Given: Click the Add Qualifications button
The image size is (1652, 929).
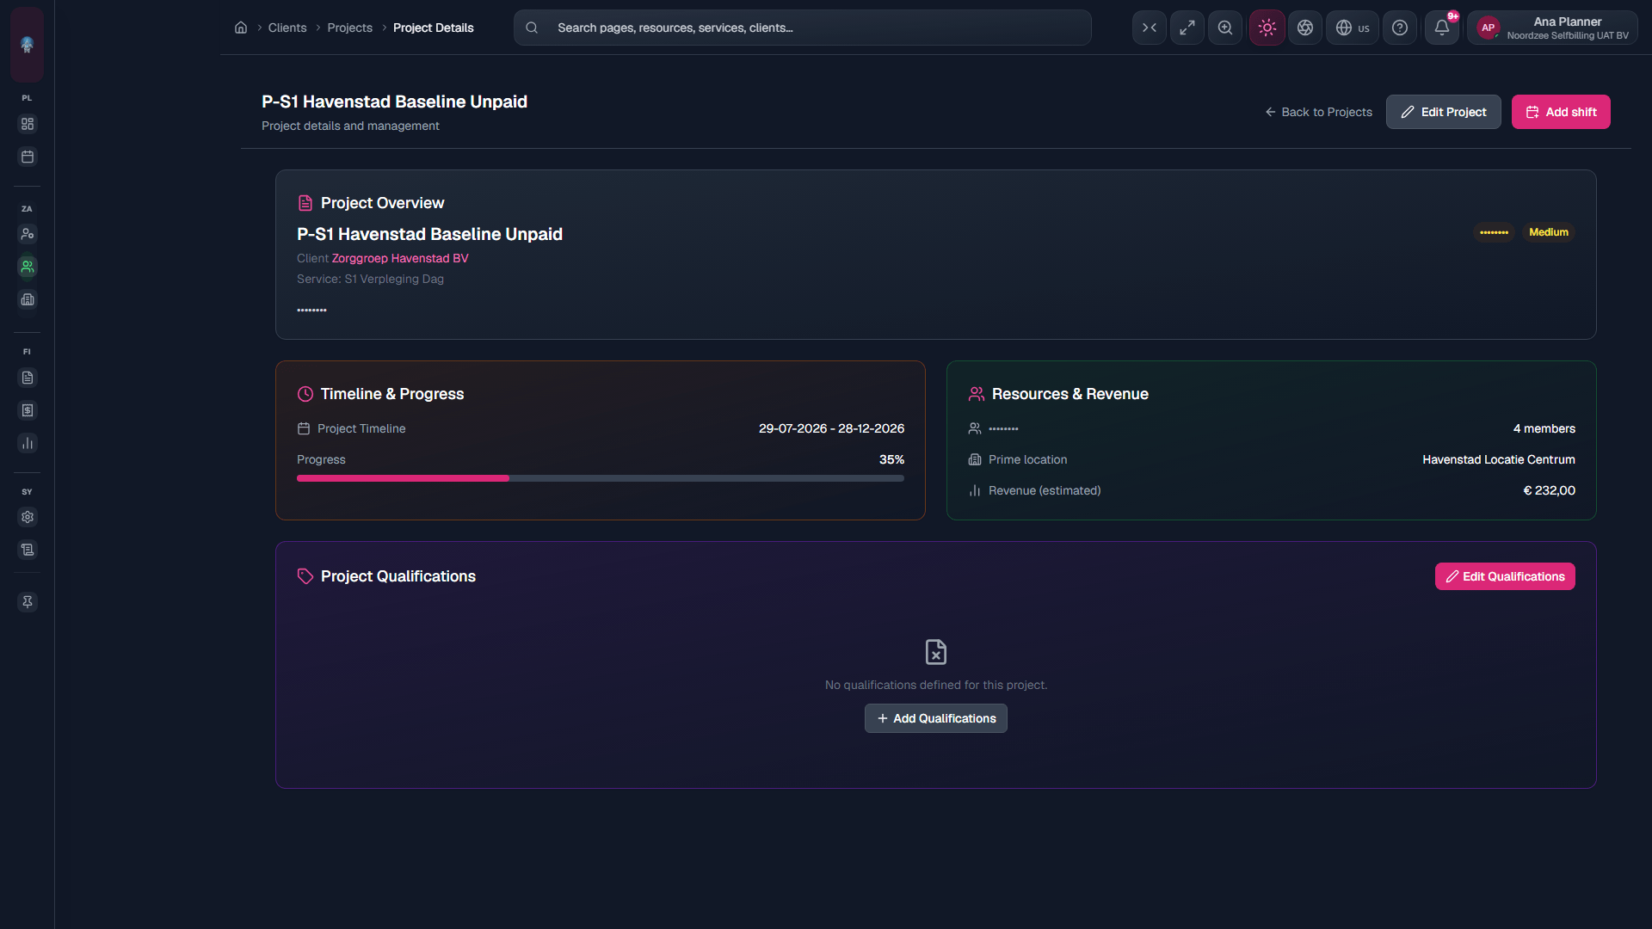Looking at the screenshot, I should coord(936,718).
